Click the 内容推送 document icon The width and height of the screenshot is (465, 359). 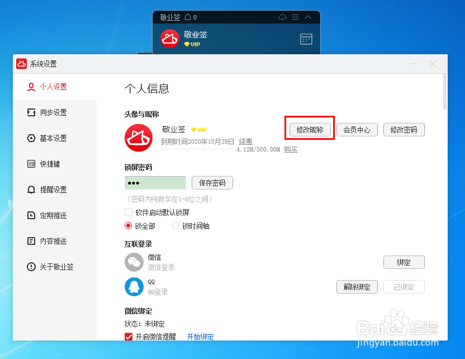coord(31,241)
